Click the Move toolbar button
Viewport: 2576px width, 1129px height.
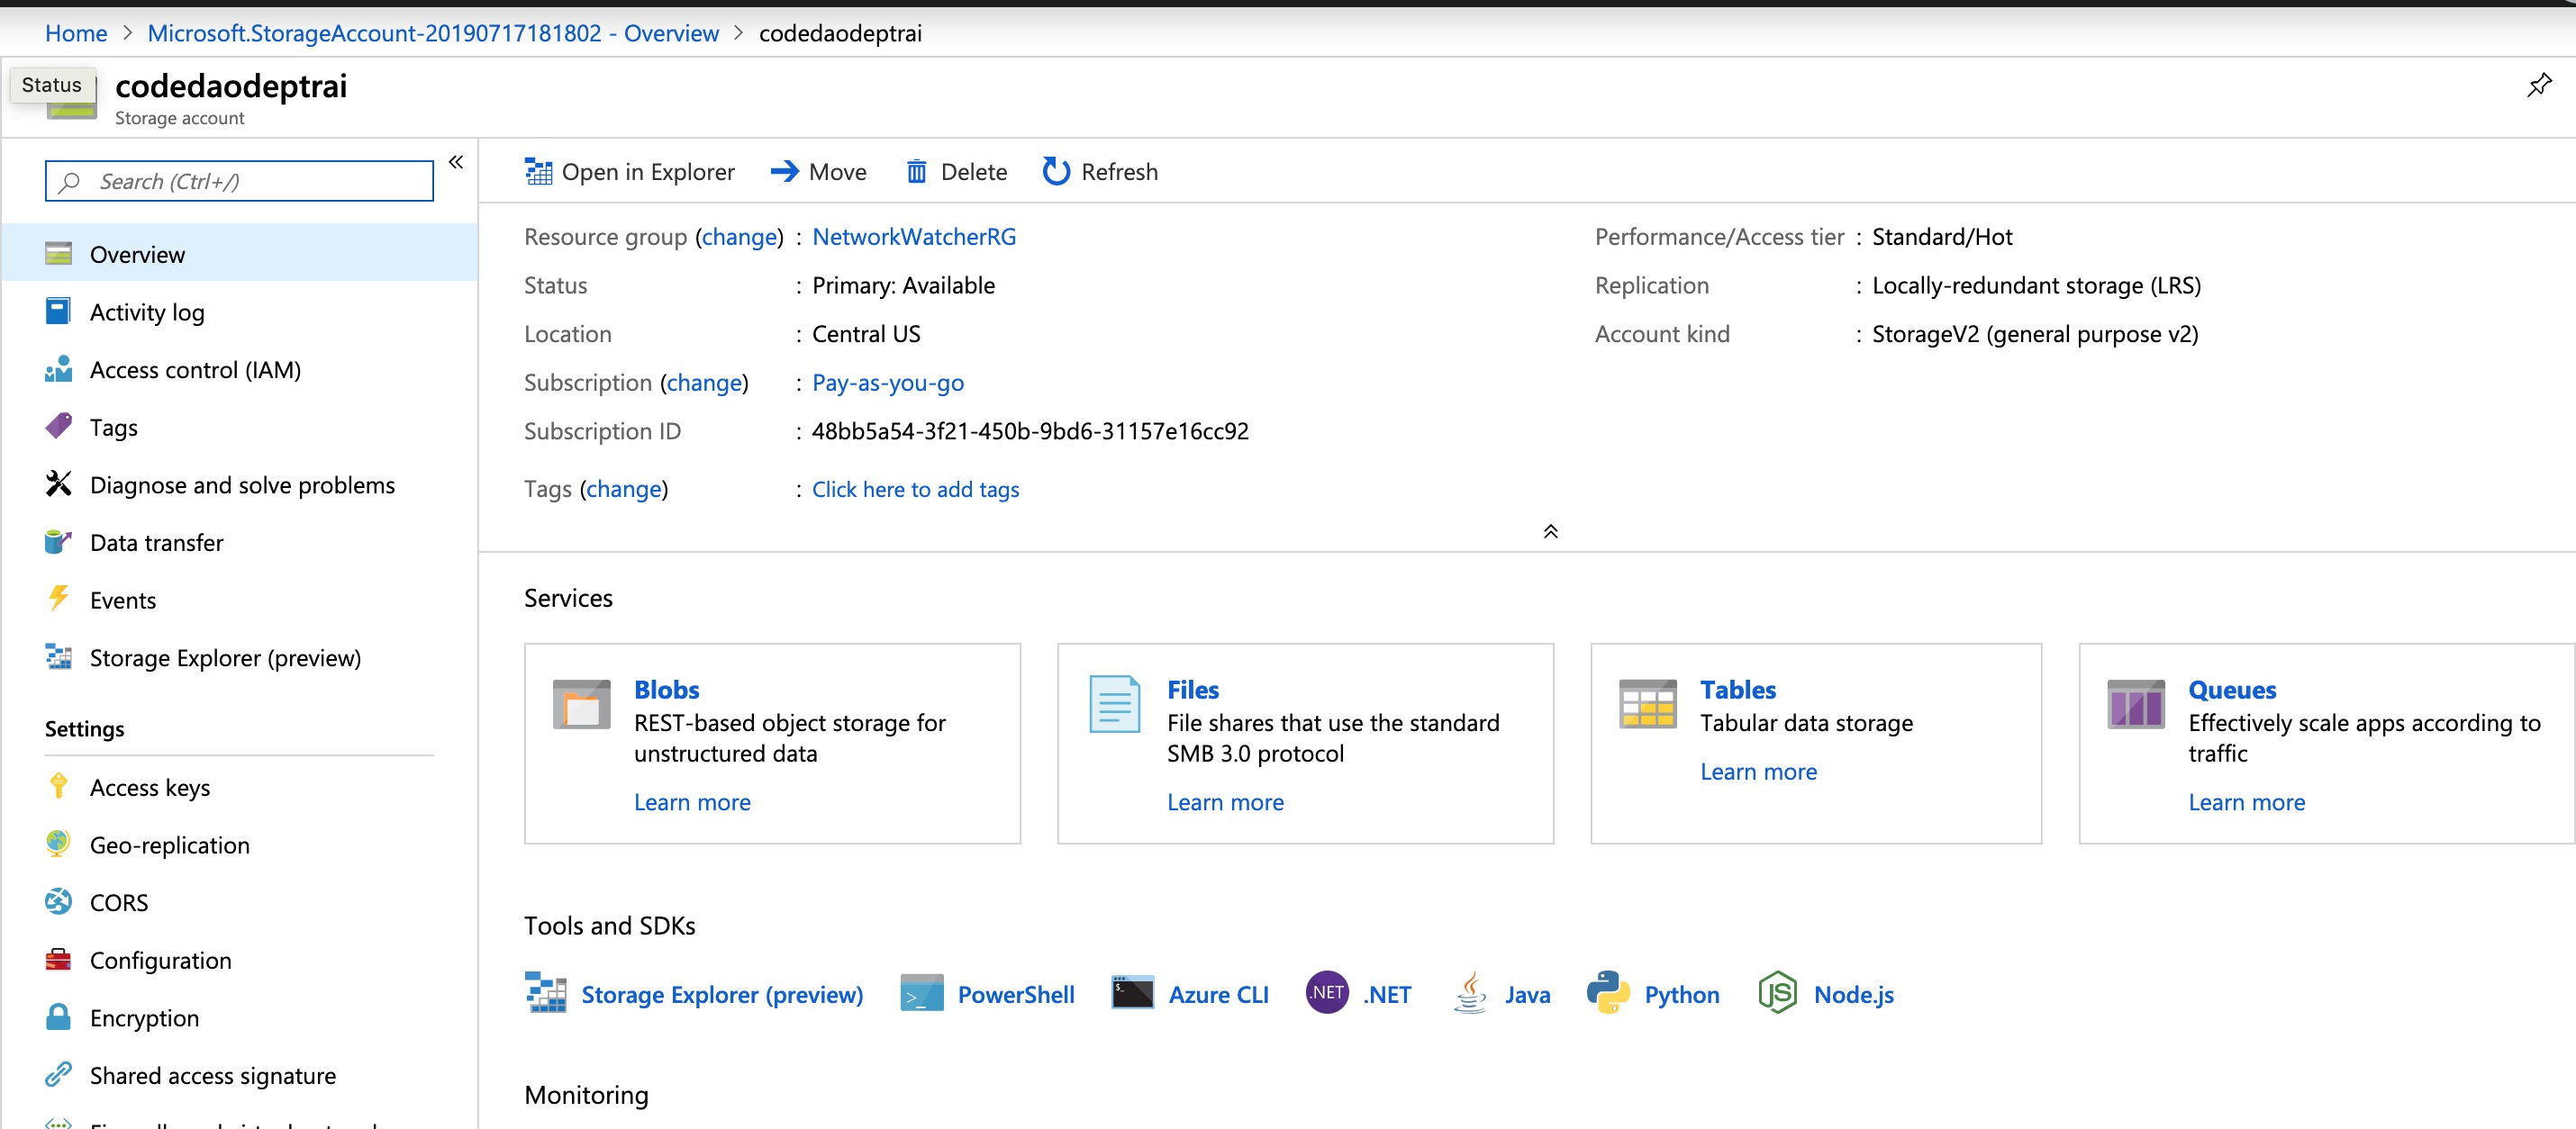tap(819, 172)
